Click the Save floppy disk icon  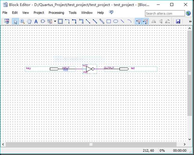click(178, 21)
